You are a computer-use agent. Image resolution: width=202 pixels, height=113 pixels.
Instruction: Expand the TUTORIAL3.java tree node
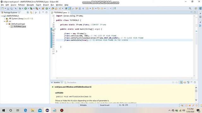pos(9,27)
